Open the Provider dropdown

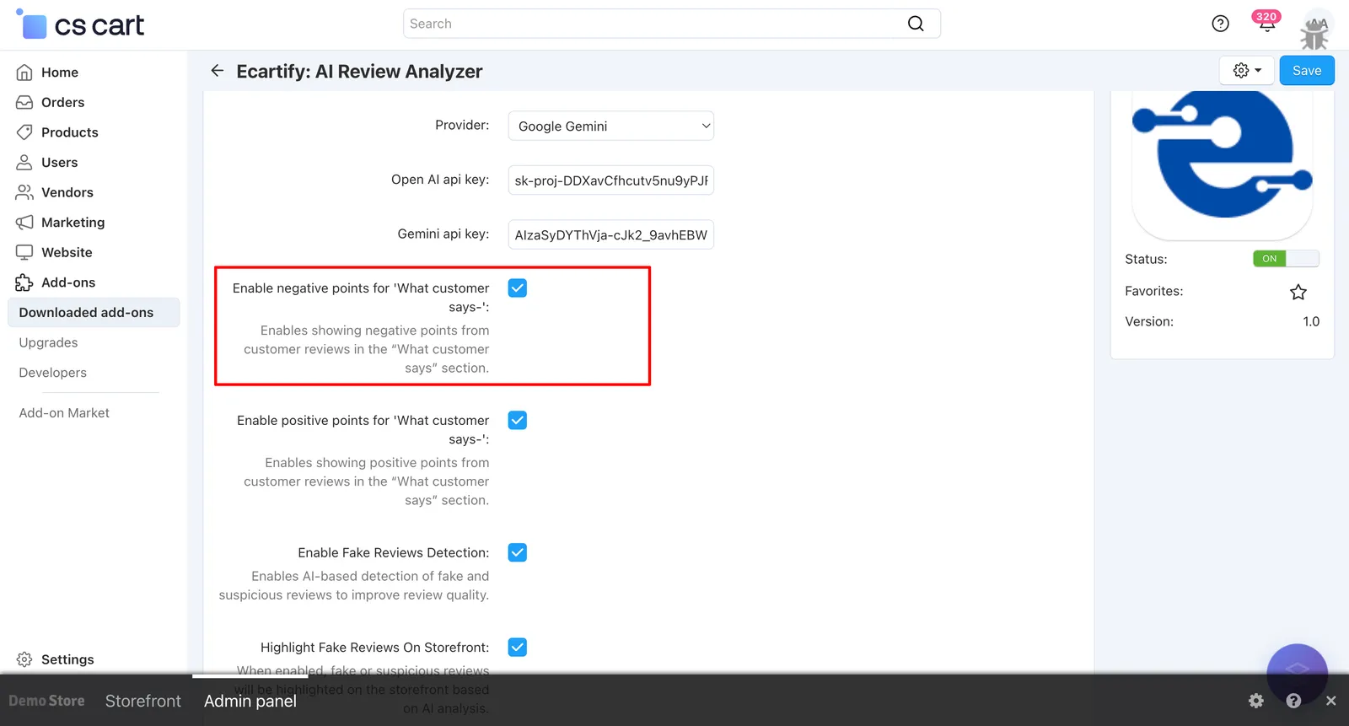[611, 126]
